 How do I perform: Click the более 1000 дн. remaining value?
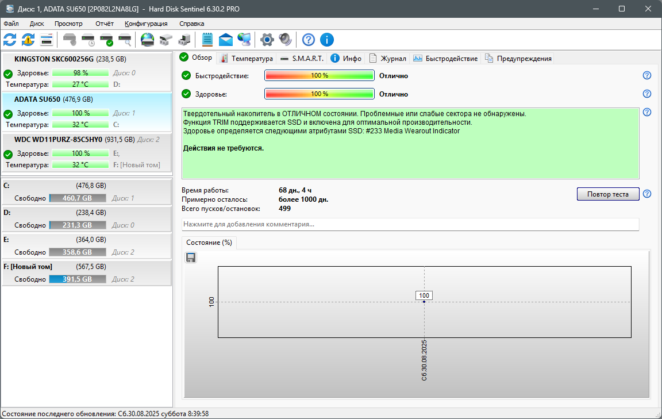(303, 199)
